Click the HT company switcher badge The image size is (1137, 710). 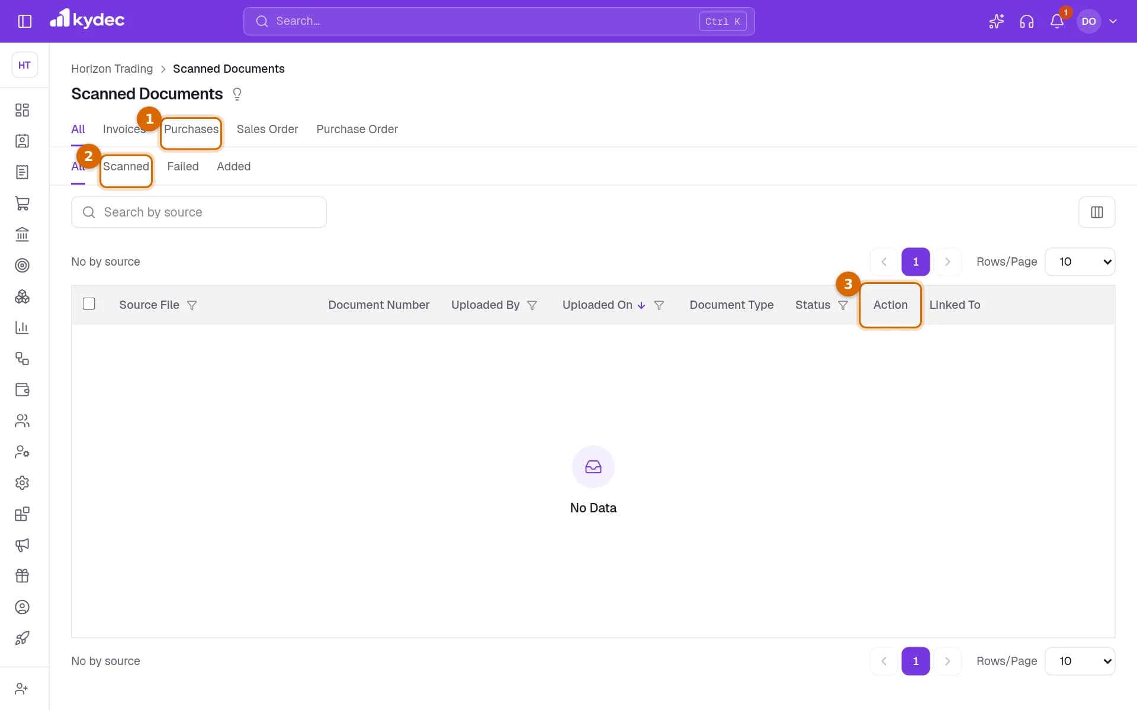(24, 65)
